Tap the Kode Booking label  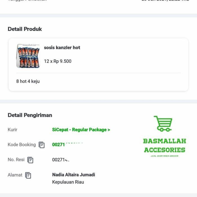pyautogui.click(x=22, y=145)
